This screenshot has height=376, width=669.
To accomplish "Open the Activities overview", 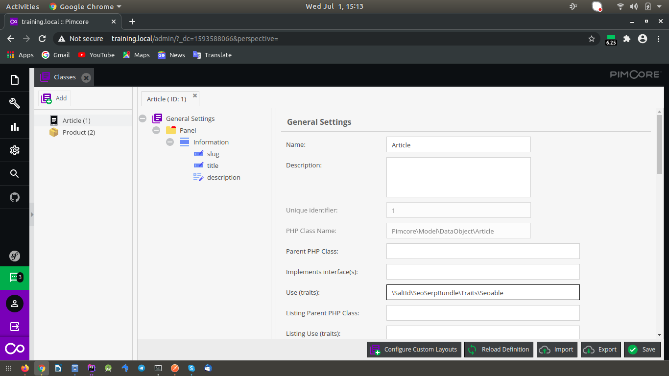I will click(x=23, y=6).
